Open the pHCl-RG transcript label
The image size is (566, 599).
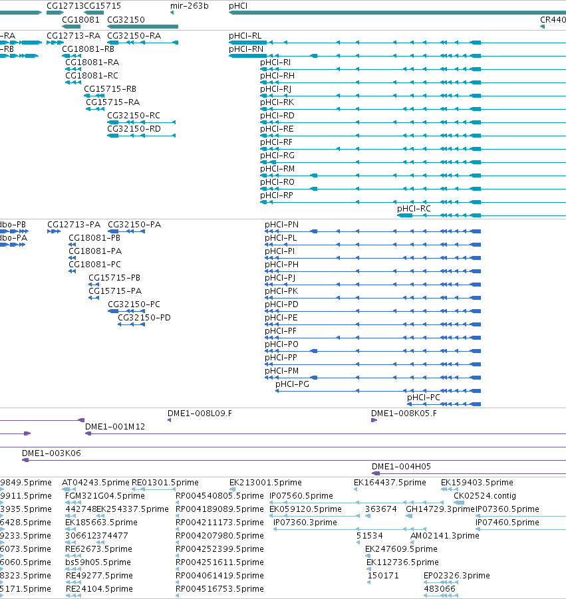[277, 156]
